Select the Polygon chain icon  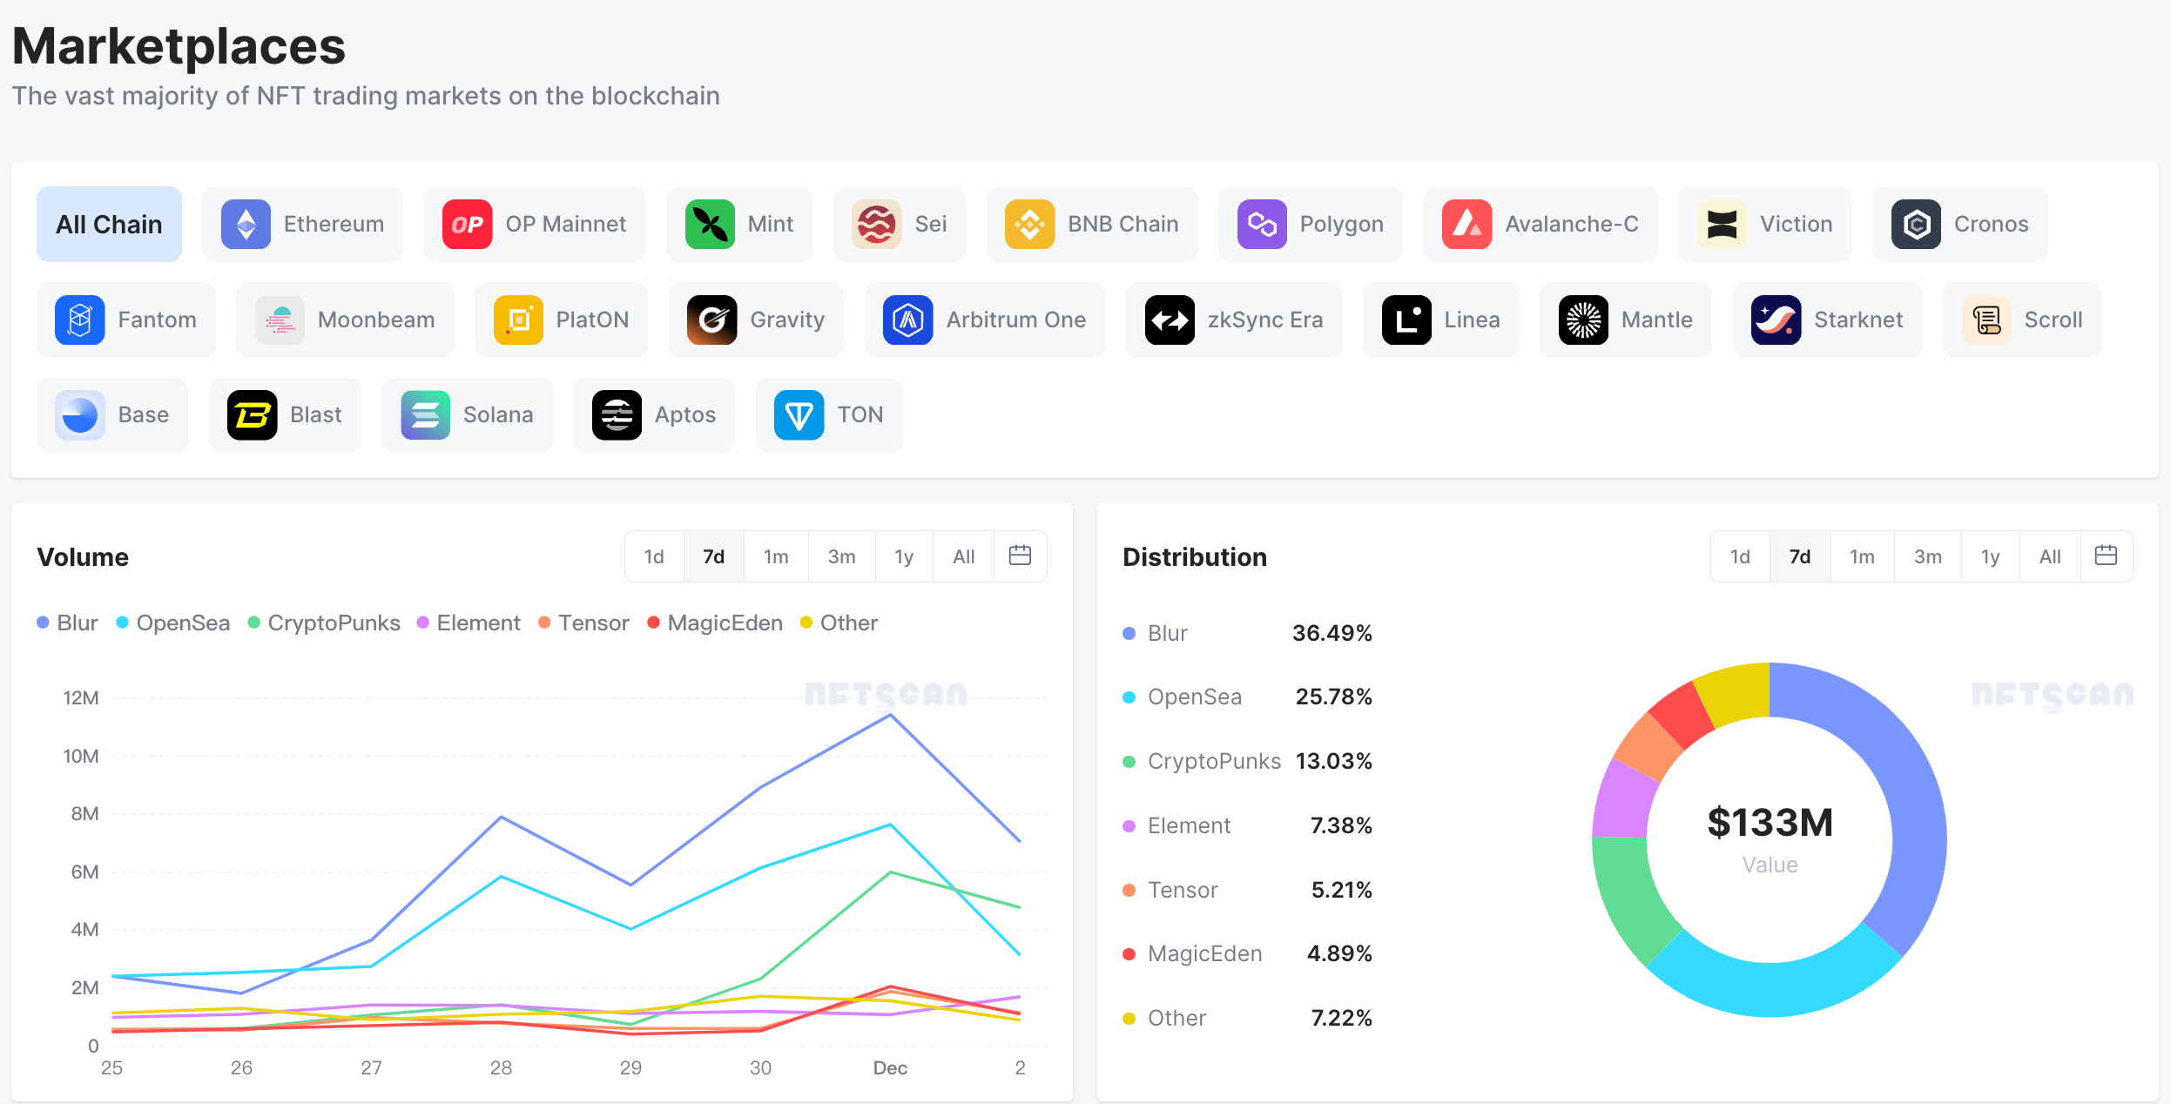coord(1262,223)
